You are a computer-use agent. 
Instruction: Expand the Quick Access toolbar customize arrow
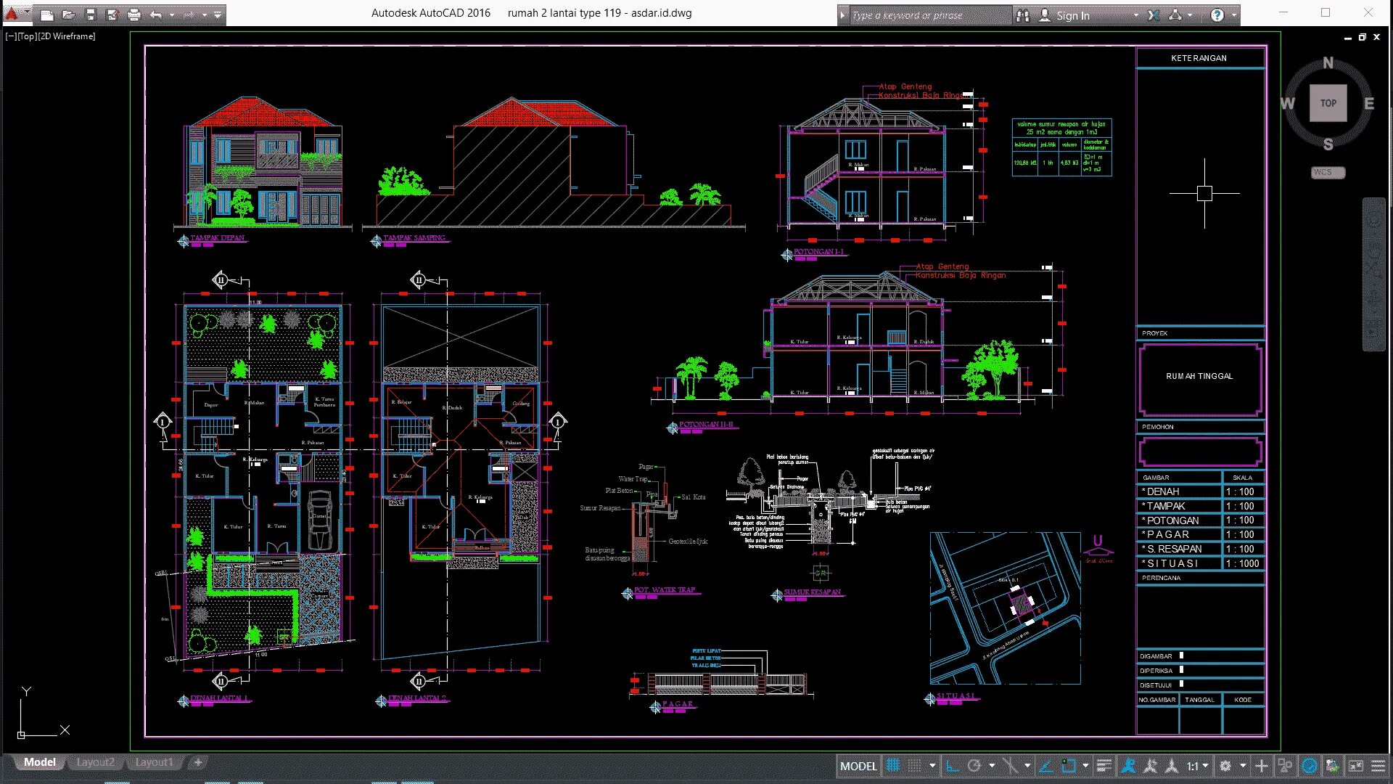(x=218, y=15)
